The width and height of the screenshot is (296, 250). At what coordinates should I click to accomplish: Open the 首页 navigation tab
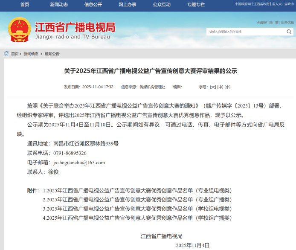click(25, 5)
